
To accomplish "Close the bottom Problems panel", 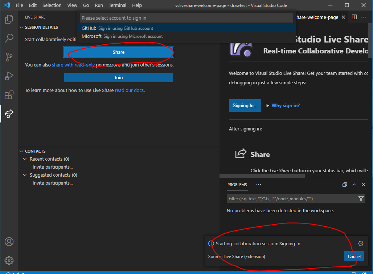I will (364, 184).
